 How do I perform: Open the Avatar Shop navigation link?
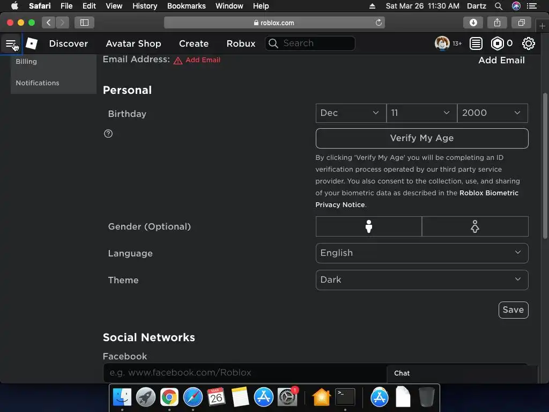(x=133, y=43)
